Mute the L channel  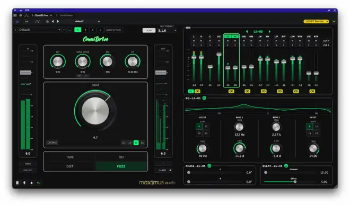[x=194, y=41]
